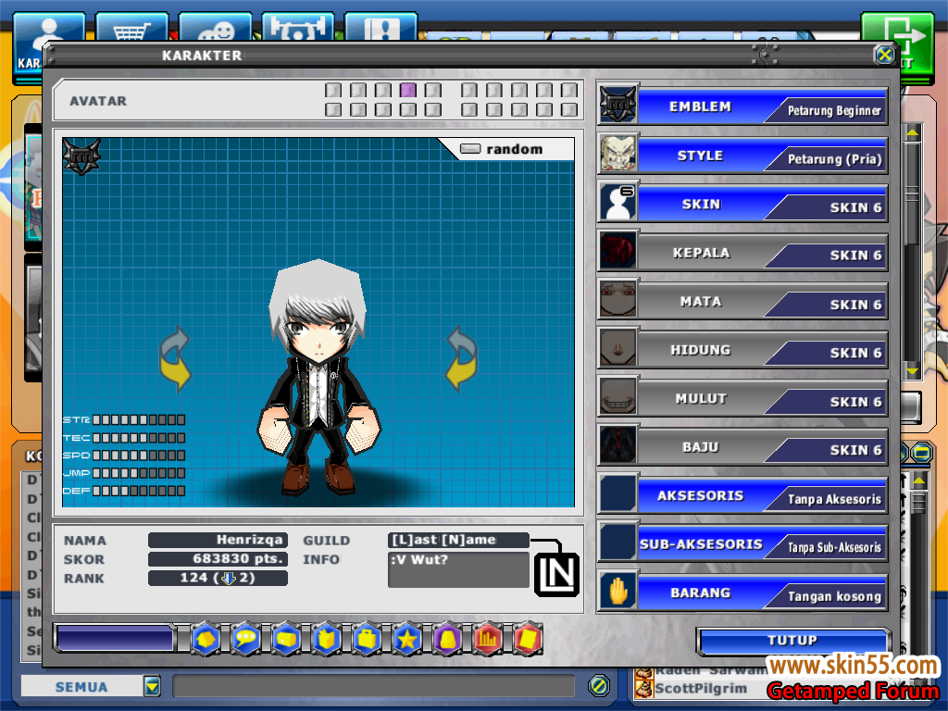Click the fighter portrait beside STYLE

click(617, 153)
